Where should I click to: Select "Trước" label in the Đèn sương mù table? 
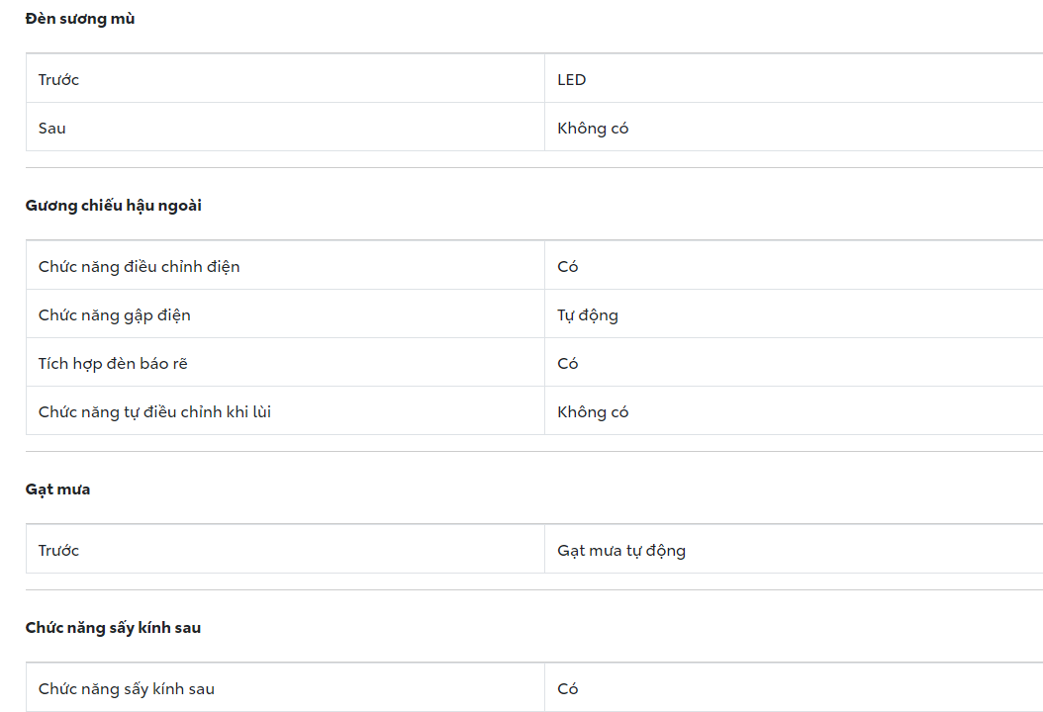click(x=58, y=79)
